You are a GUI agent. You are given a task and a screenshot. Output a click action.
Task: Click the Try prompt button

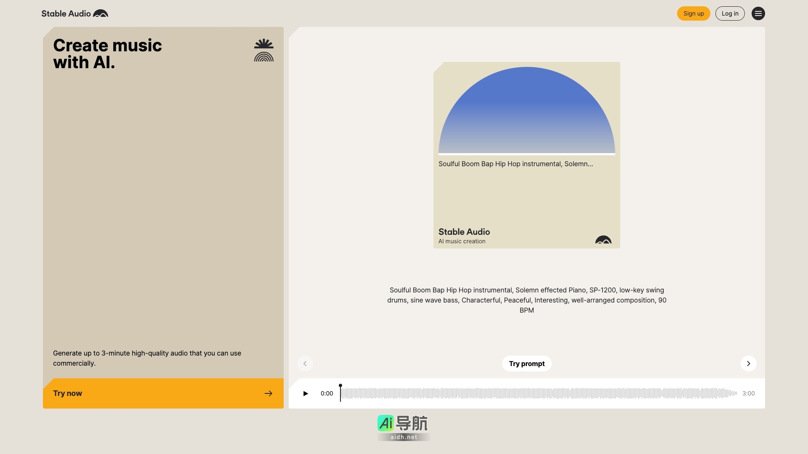pyautogui.click(x=526, y=364)
